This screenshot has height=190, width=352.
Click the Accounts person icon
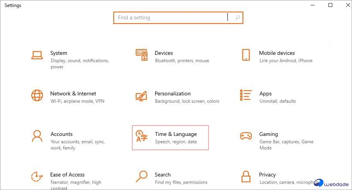point(37,136)
